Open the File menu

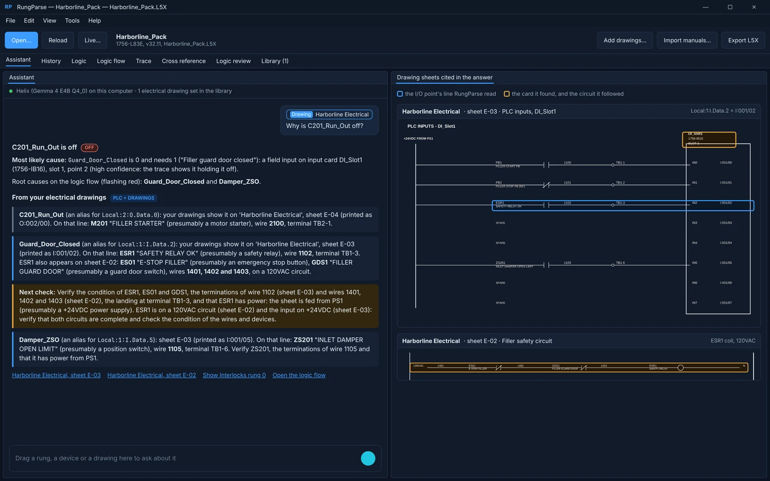(11, 21)
